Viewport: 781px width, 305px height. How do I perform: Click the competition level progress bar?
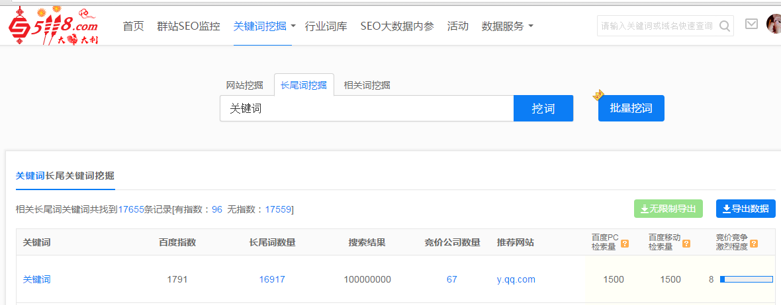pyautogui.click(x=746, y=279)
